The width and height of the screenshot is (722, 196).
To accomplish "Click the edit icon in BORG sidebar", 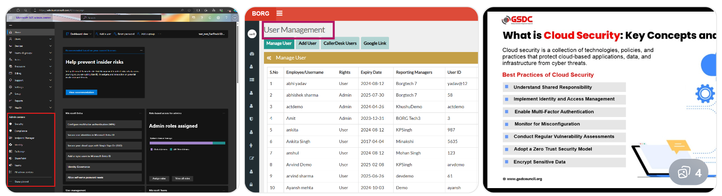I will click(x=252, y=158).
